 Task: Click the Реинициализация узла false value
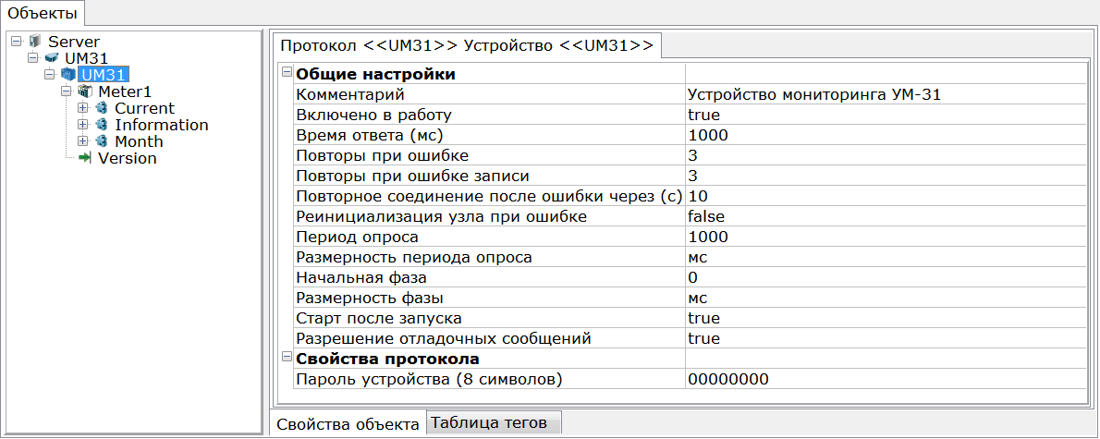pyautogui.click(x=886, y=216)
